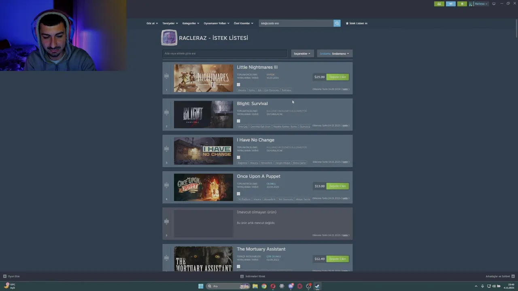
Task: Open Big Picture mode icon in the title bar
Action: 494,4
